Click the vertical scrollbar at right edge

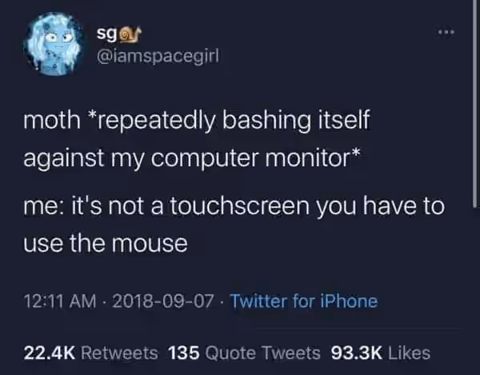click(474, 104)
